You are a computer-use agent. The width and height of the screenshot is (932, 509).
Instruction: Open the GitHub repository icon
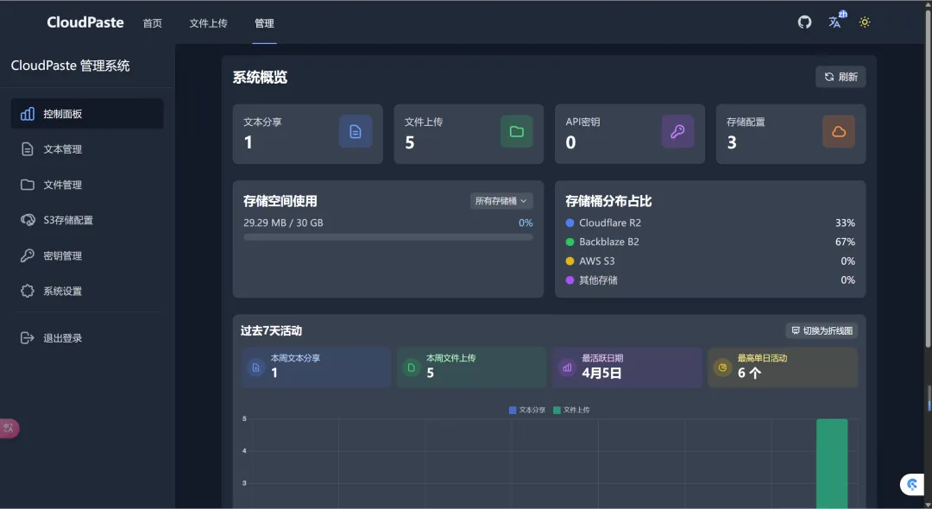click(x=804, y=22)
